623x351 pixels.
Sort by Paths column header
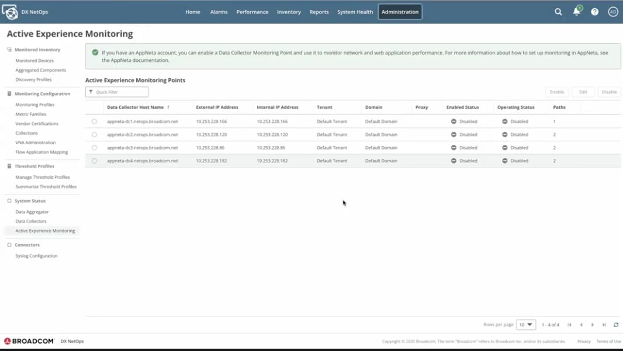click(559, 107)
